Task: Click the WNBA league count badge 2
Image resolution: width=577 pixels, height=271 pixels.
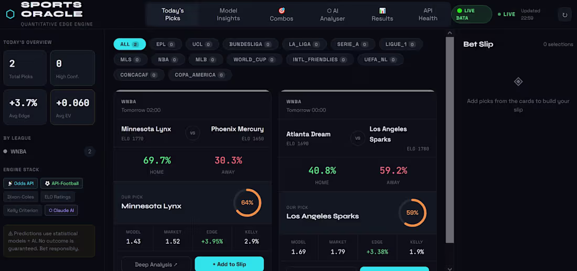Action: coord(89,151)
